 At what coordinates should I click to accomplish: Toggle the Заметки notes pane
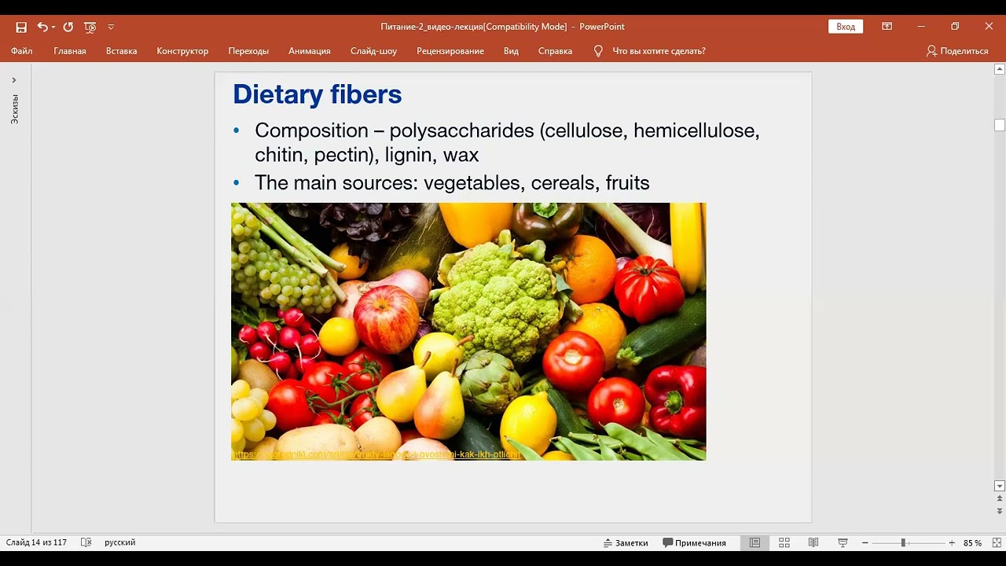626,542
